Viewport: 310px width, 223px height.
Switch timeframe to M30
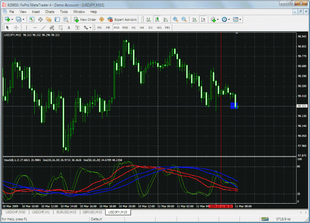(125, 28)
